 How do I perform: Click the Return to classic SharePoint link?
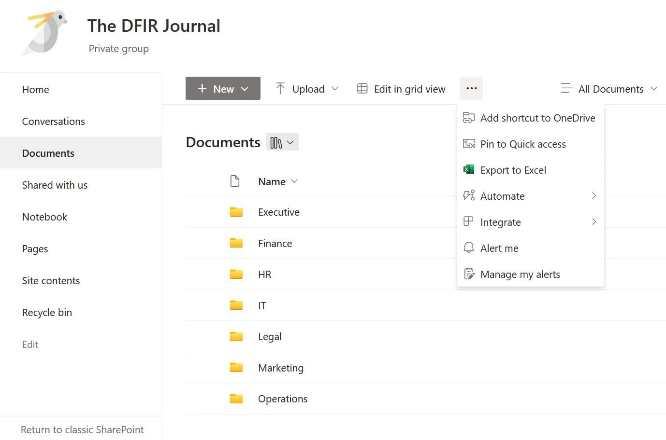click(82, 429)
